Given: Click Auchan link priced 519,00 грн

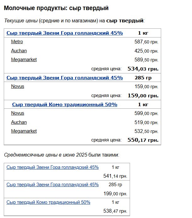Looking at the screenshot, I should [19, 122].
